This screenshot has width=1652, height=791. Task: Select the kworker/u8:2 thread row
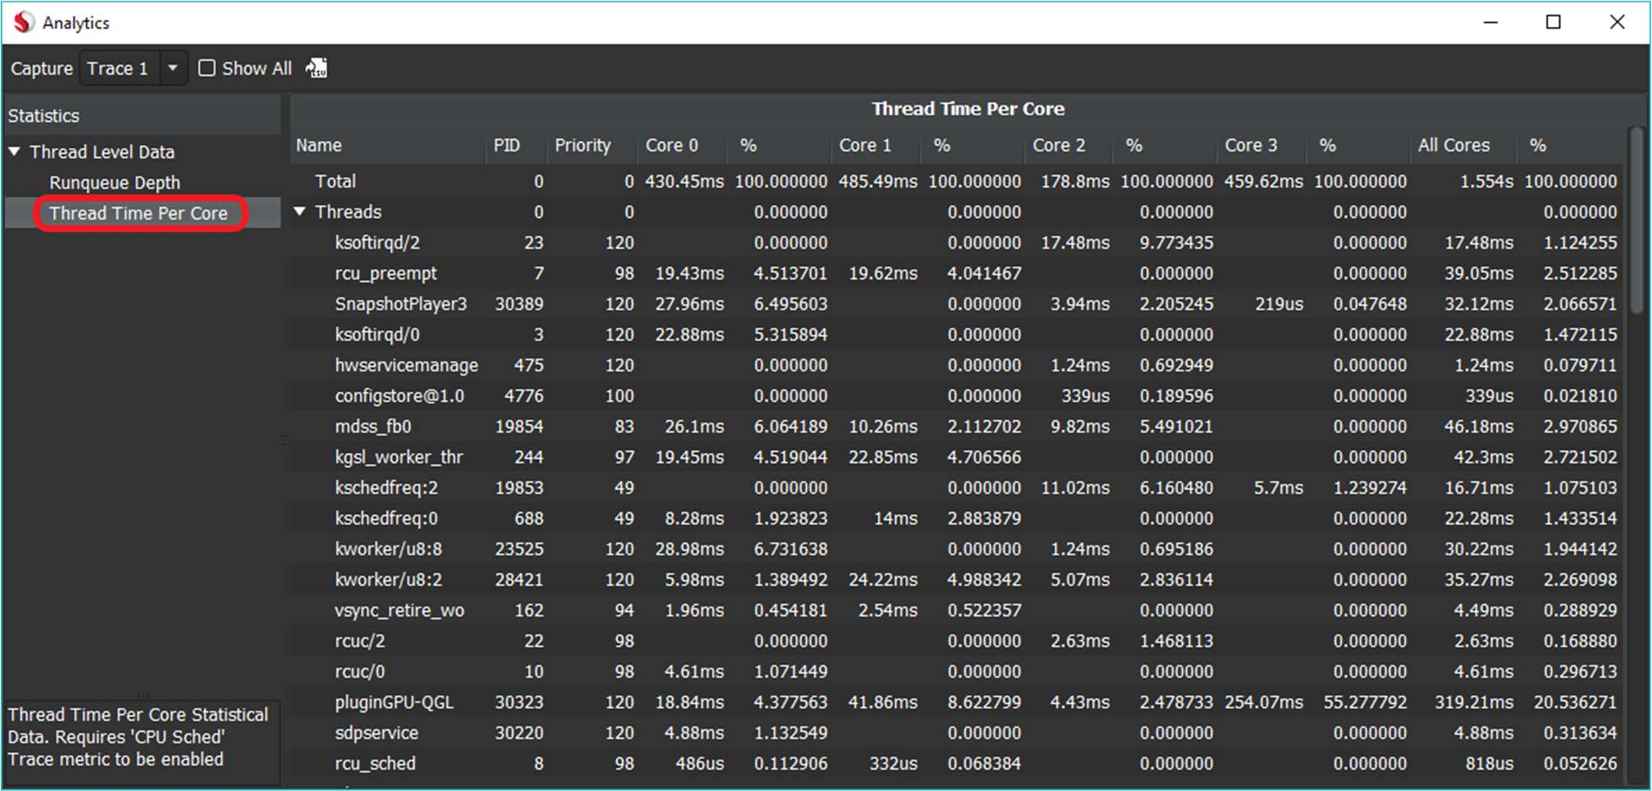pyautogui.click(x=956, y=580)
